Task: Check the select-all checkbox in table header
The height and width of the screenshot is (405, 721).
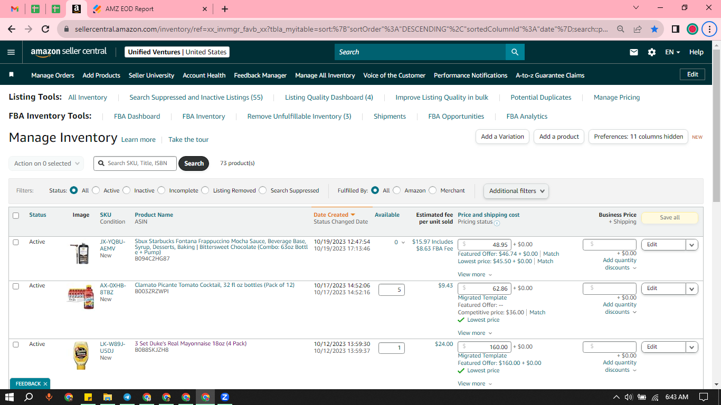Action: (x=16, y=215)
